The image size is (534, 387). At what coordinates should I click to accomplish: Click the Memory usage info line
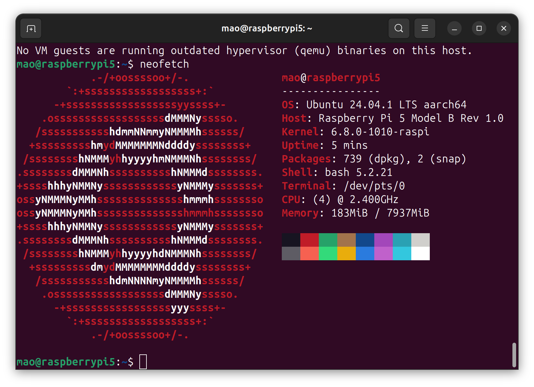point(355,213)
